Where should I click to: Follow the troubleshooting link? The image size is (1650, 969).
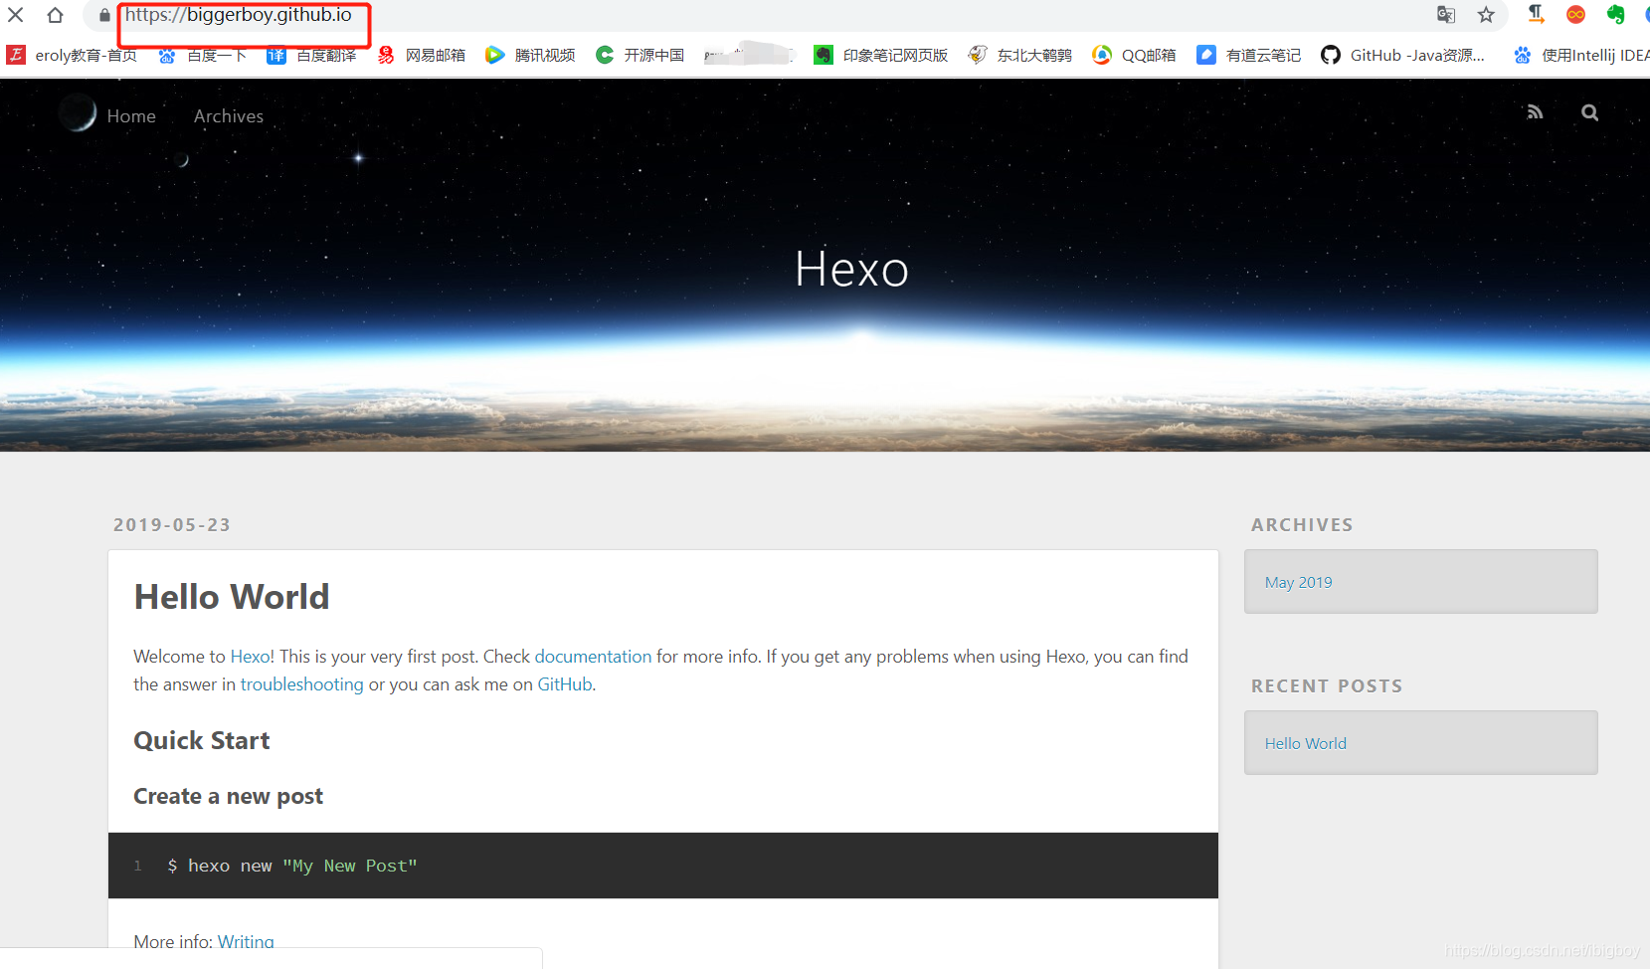tap(302, 684)
